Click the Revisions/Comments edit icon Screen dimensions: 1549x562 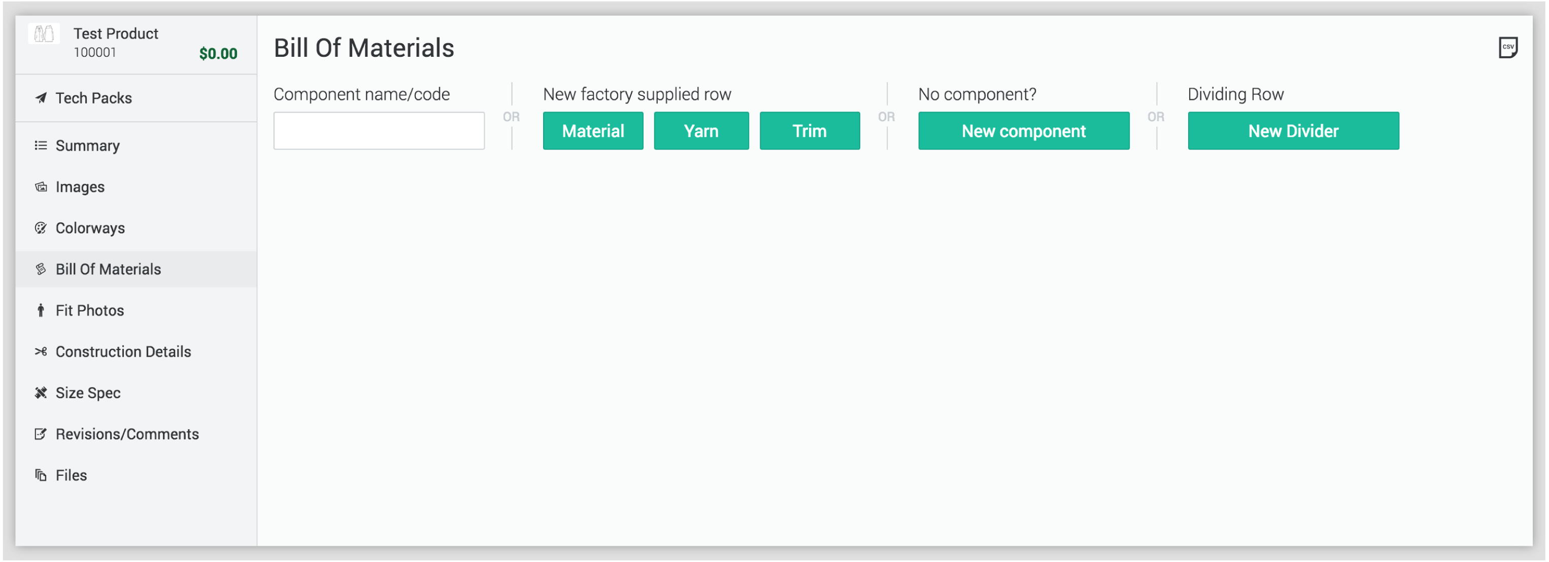pyautogui.click(x=41, y=434)
